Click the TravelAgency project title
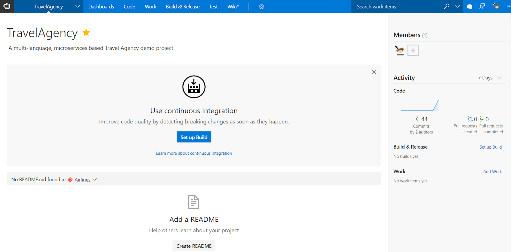The width and height of the screenshot is (511, 252). 42,33
